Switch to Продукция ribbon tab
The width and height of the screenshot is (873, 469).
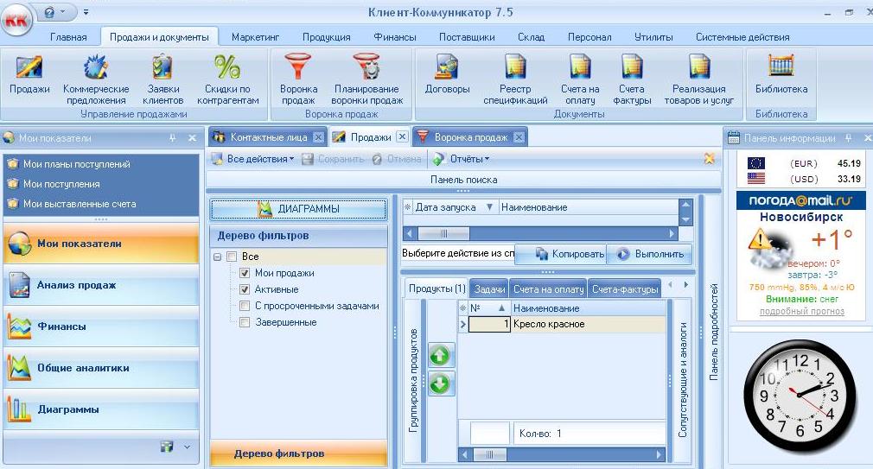tap(326, 37)
